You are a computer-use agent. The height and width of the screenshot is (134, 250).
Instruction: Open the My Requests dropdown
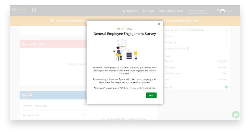[x=131, y=11]
